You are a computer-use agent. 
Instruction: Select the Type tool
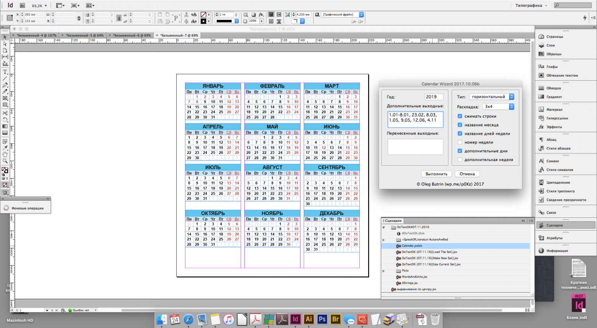click(x=5, y=72)
